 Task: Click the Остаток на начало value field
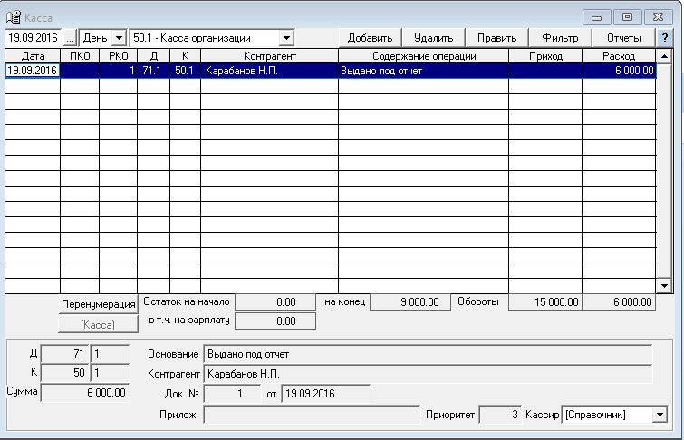point(275,302)
